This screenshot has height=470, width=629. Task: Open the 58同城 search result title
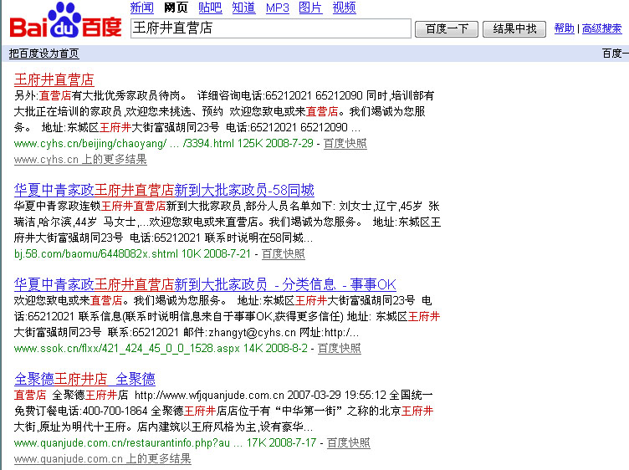tap(164, 189)
